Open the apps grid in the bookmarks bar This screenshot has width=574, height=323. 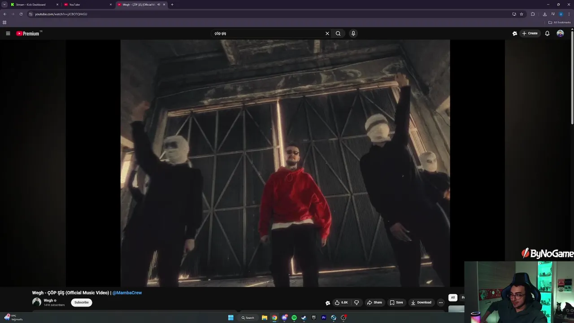coord(4,22)
